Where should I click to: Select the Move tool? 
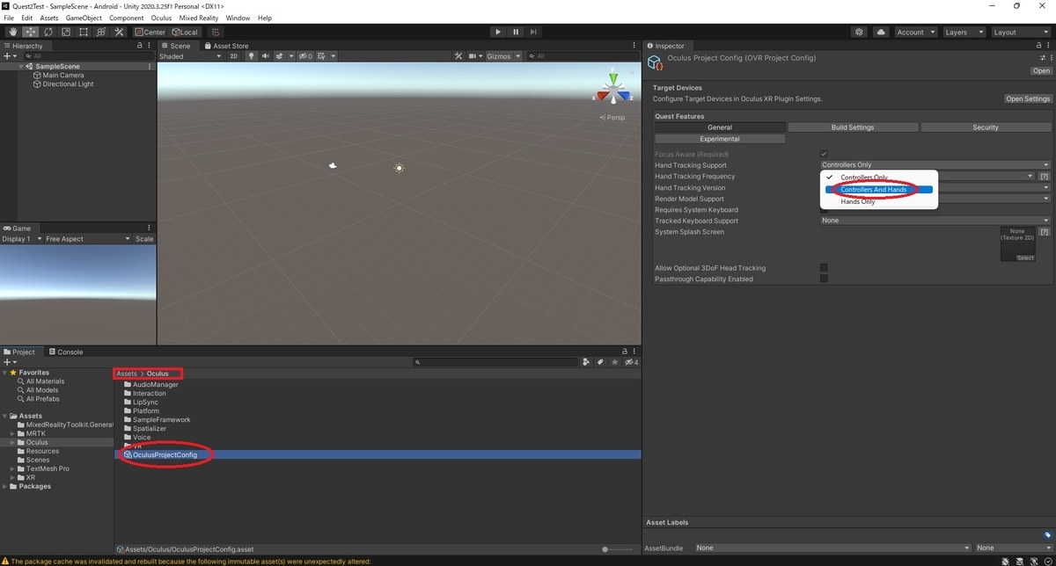(30, 32)
